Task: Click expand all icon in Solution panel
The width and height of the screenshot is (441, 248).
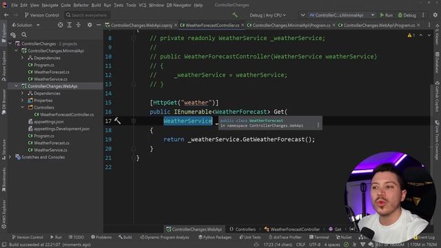Action: 69,25
